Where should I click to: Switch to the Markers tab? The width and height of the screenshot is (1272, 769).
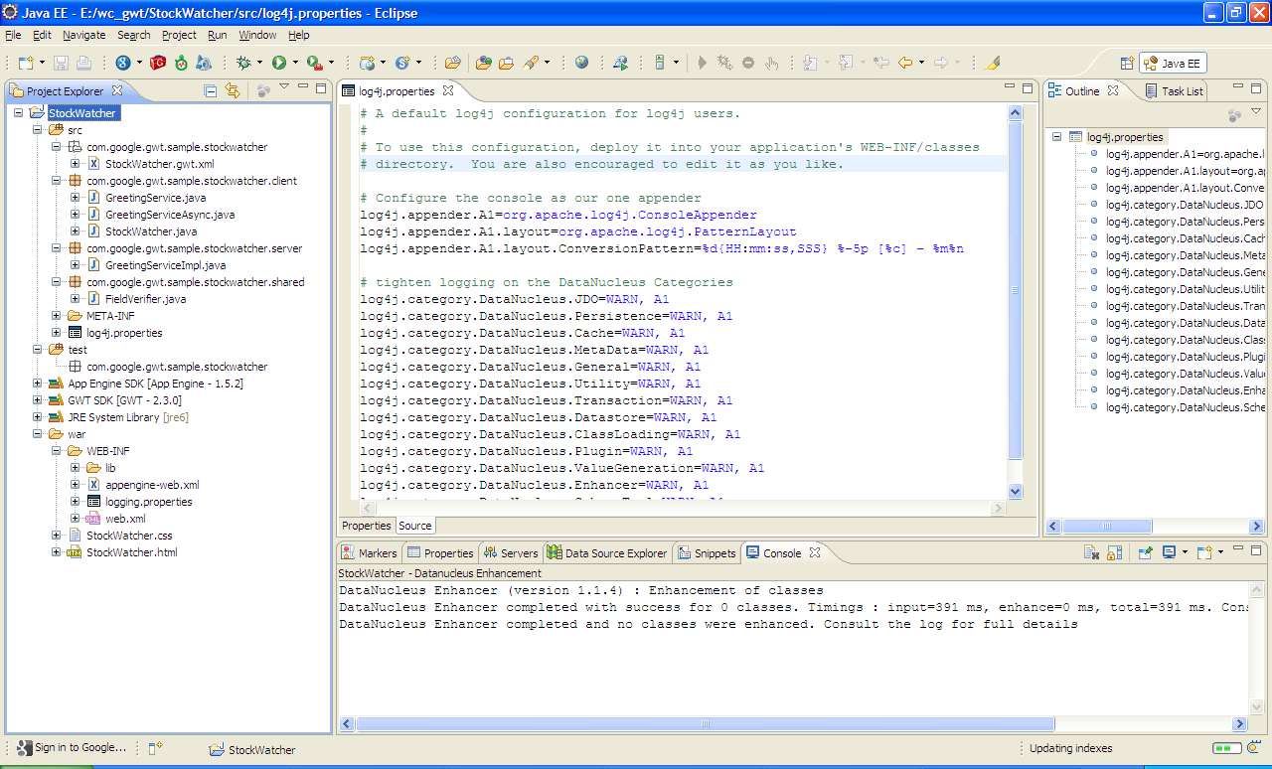click(x=369, y=553)
